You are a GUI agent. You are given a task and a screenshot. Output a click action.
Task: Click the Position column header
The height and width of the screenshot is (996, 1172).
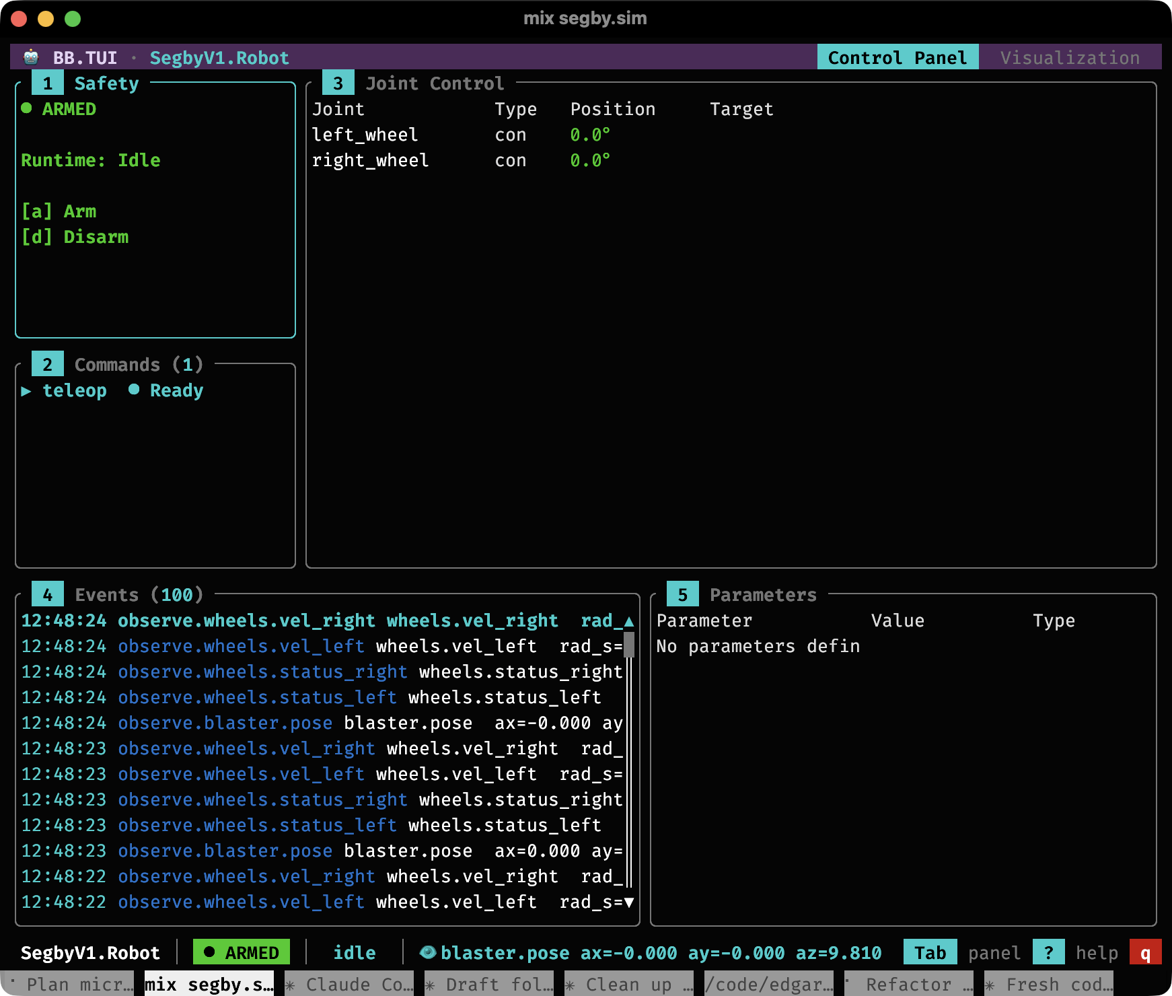pyautogui.click(x=612, y=109)
